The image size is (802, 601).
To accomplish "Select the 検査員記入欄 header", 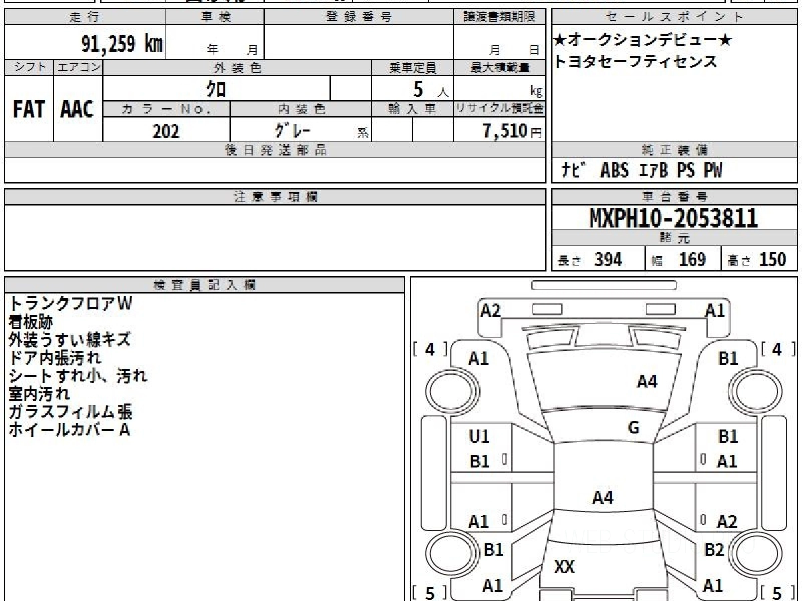I will click(x=205, y=285).
